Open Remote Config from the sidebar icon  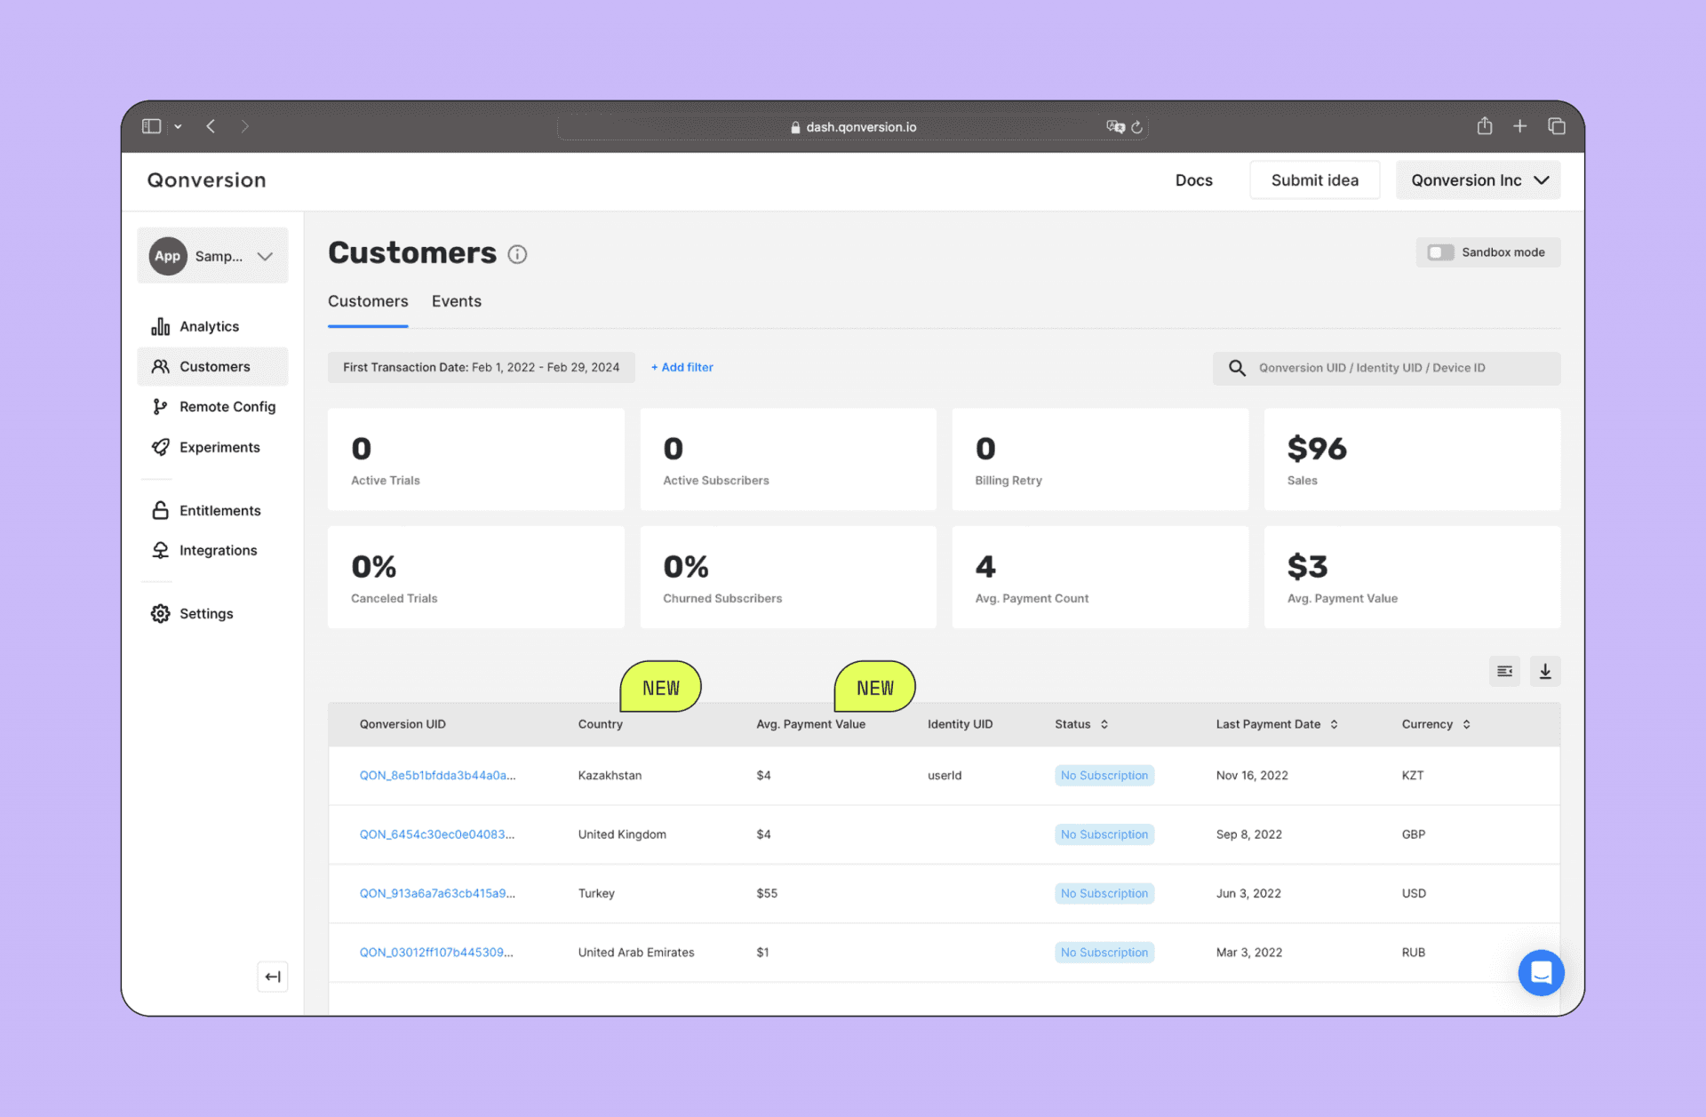point(160,406)
